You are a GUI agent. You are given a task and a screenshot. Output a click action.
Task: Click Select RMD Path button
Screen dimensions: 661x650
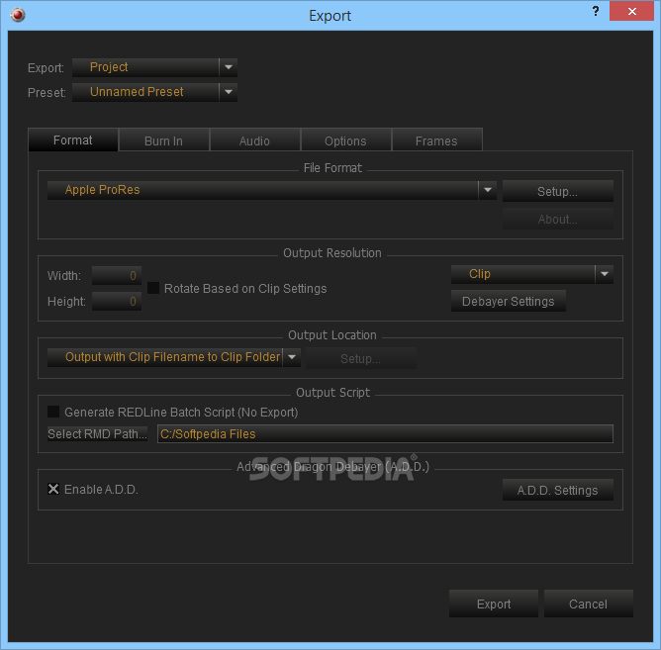(x=97, y=433)
